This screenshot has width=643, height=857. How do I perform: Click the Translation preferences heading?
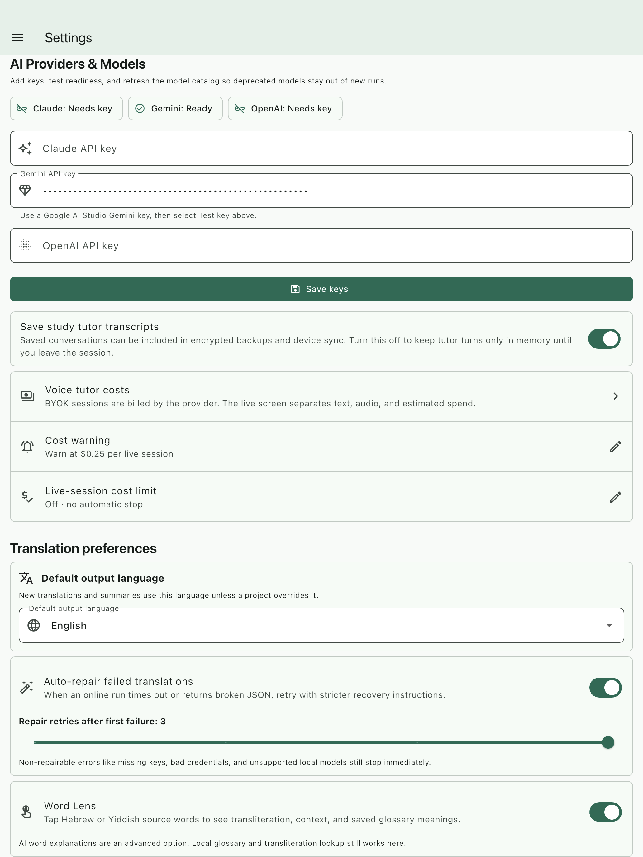pyautogui.click(x=83, y=549)
